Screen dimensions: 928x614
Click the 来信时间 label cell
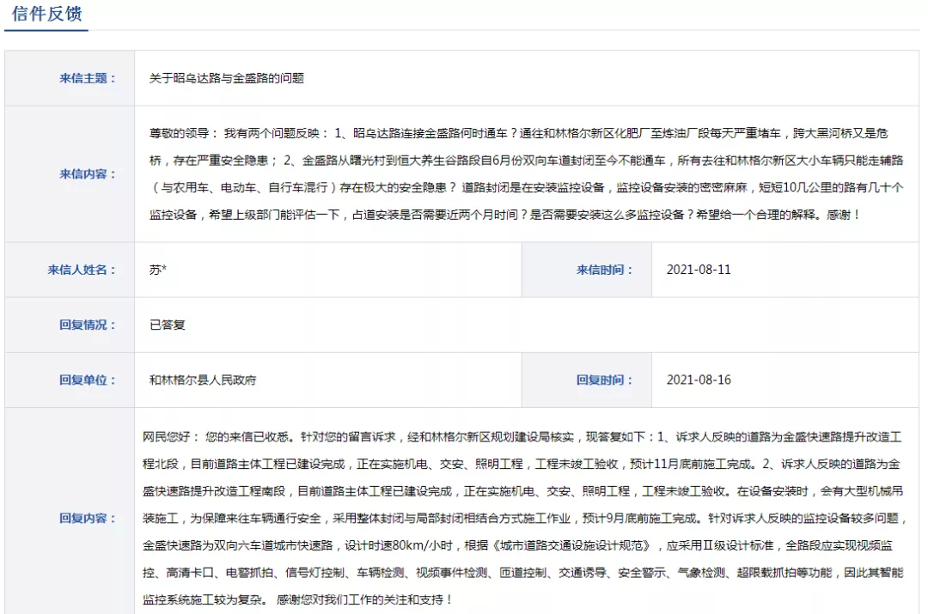(x=605, y=270)
